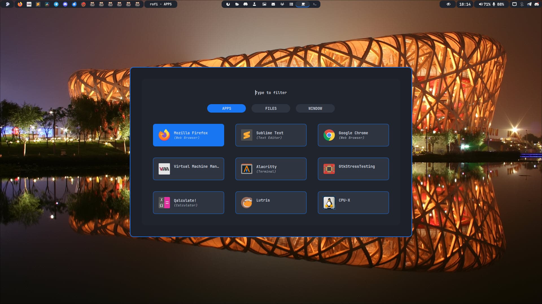Toggle the crossed-eye idle inhibitor icon
Screen dimensions: 542x304
[448, 4]
